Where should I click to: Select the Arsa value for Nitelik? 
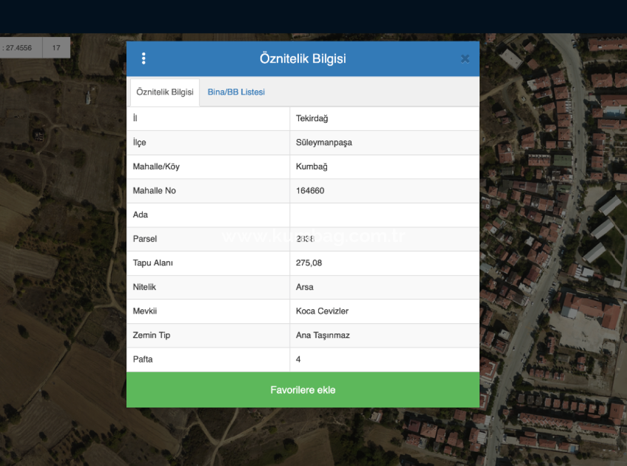pos(304,287)
